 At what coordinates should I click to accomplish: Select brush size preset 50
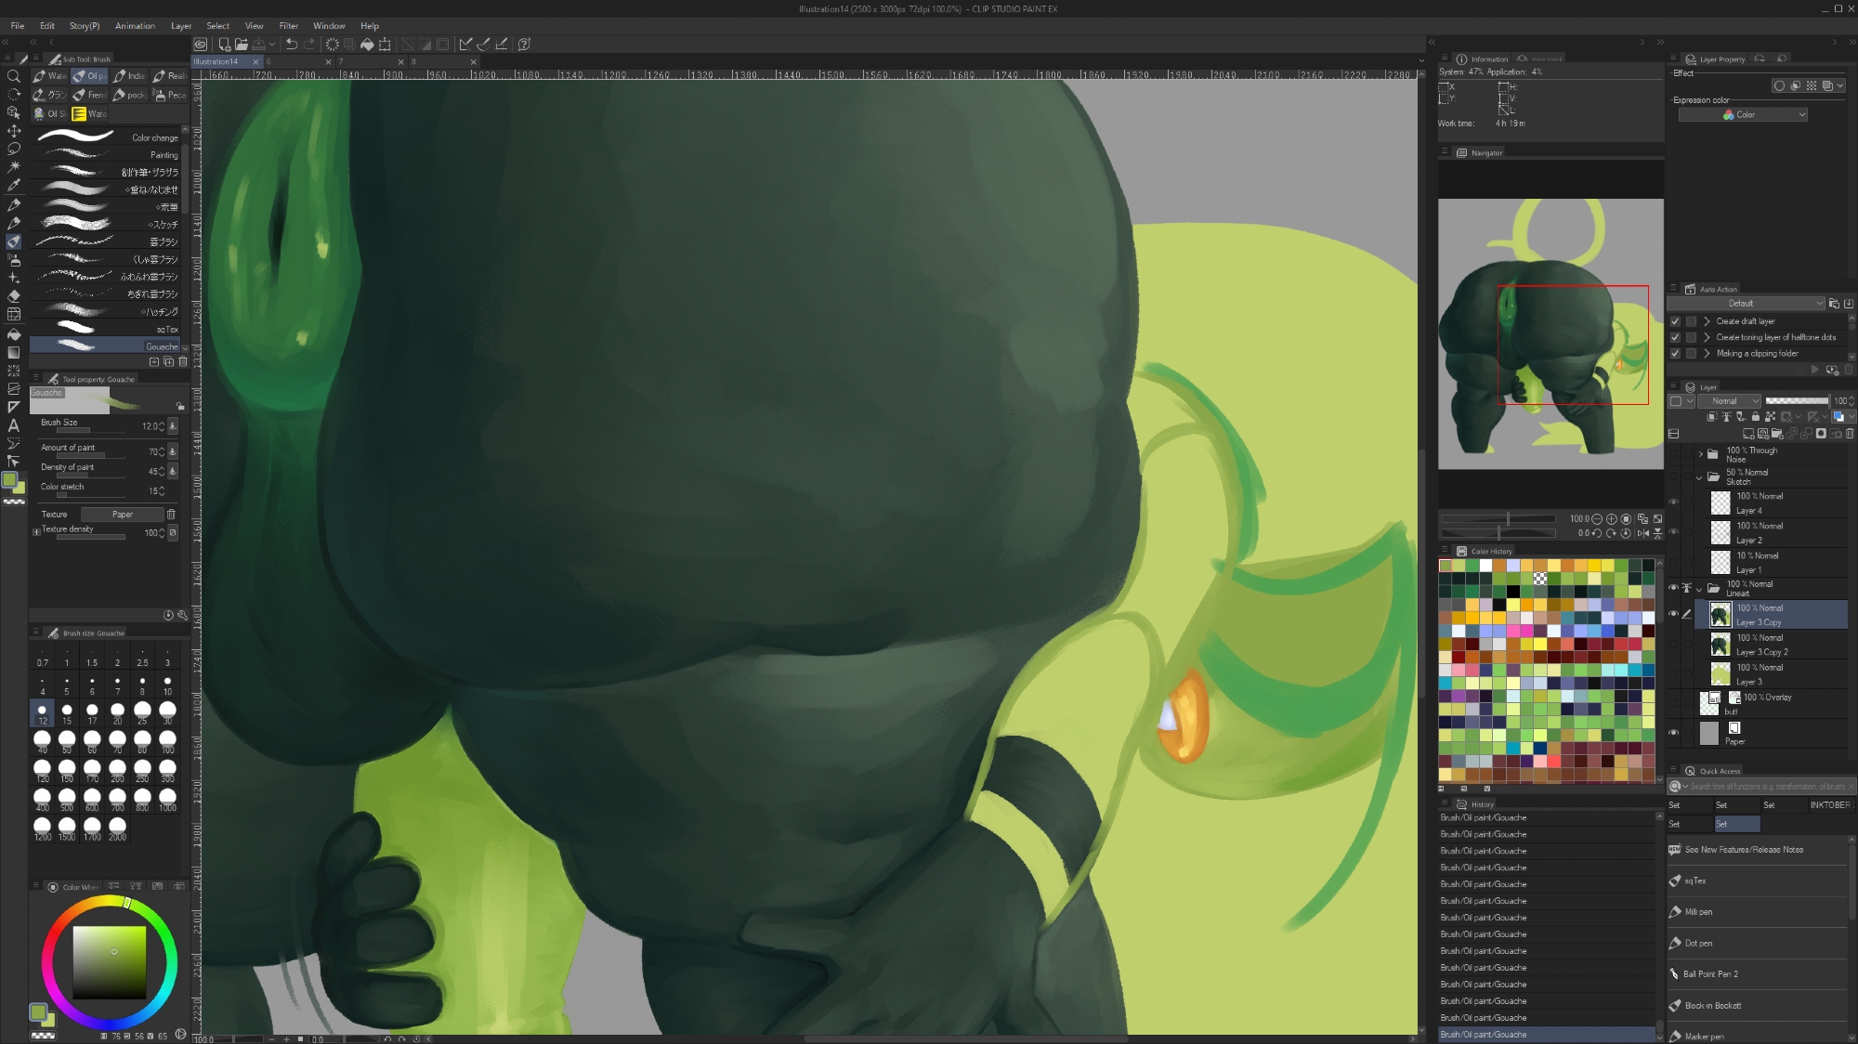(67, 740)
